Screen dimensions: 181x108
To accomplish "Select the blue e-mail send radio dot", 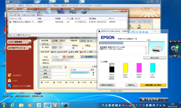I will point(93,73).
